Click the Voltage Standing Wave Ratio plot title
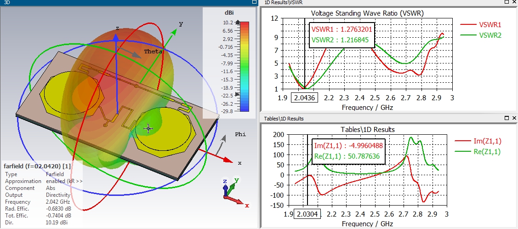Image resolution: width=518 pixels, height=229 pixels. pos(367,13)
